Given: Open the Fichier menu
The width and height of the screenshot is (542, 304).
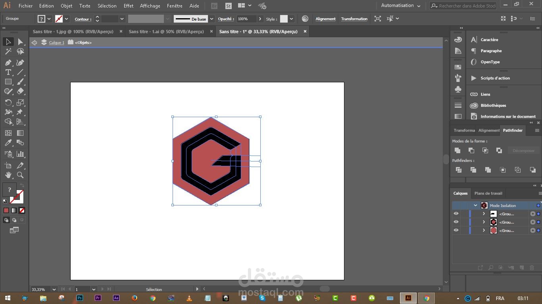Looking at the screenshot, I should 25,6.
